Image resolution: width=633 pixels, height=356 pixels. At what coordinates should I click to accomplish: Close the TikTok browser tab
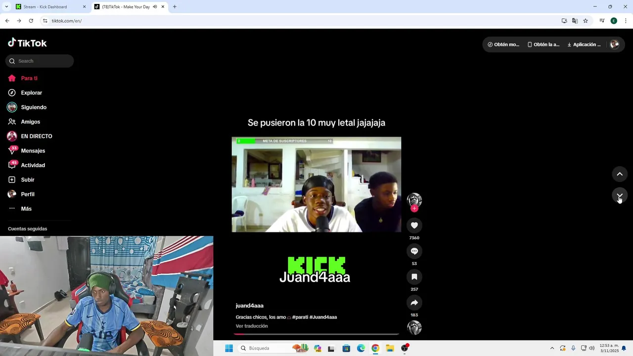click(163, 7)
